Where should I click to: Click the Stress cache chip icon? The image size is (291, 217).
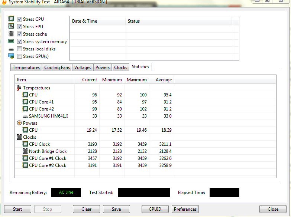click(11, 34)
